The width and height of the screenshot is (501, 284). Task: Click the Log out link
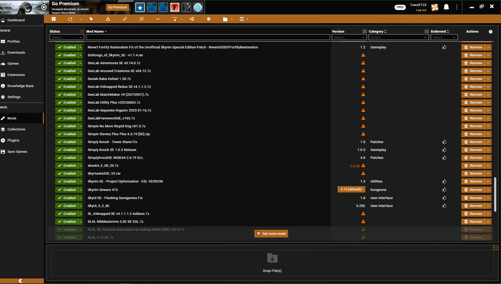pyautogui.click(x=421, y=10)
